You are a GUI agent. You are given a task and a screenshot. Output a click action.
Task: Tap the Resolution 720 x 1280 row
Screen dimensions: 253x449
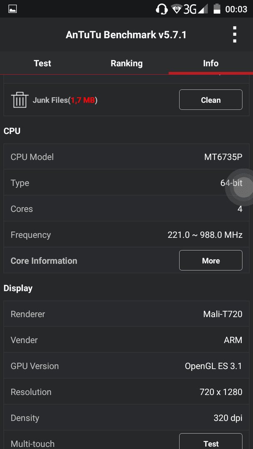[126, 392]
